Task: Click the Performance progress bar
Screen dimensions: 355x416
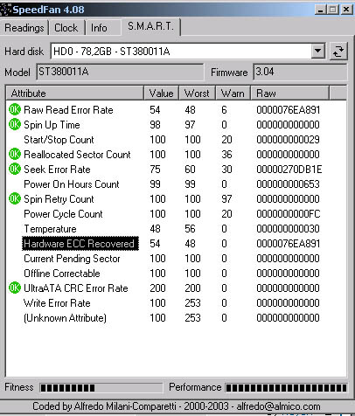Action: click(x=286, y=388)
